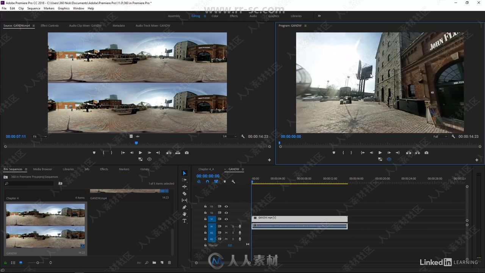
Task: Click Overwrite button in Source monitor
Action: point(178,153)
